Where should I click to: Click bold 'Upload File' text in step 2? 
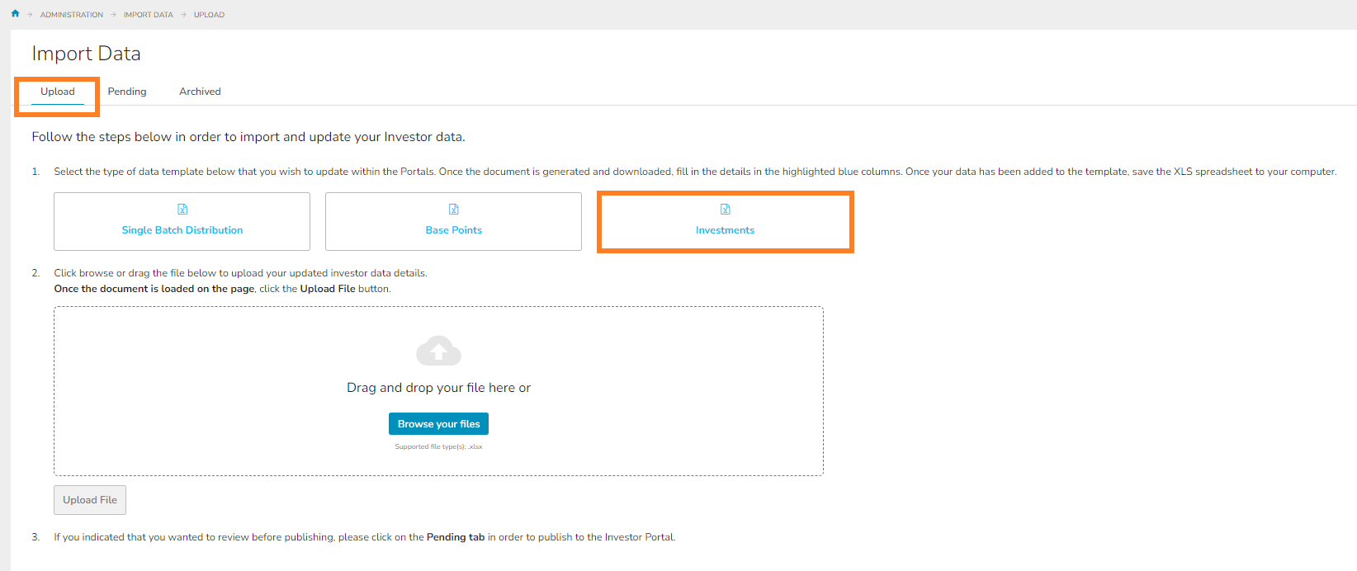(x=328, y=289)
